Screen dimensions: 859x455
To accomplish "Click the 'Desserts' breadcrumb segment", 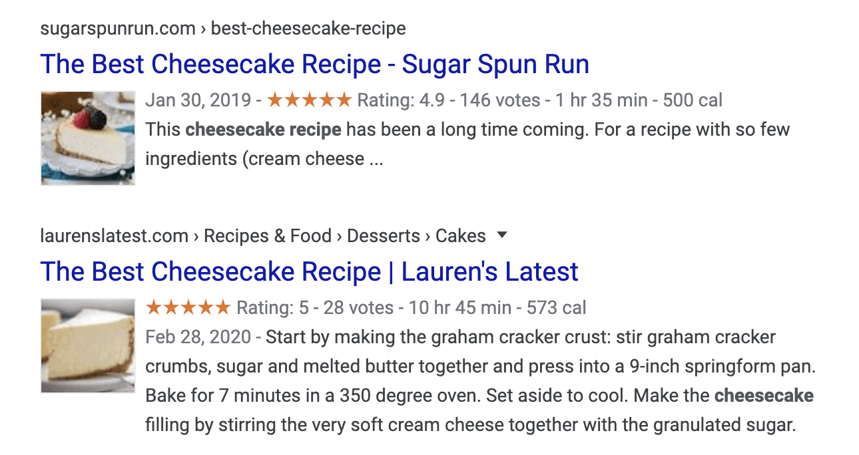I will point(384,235).
